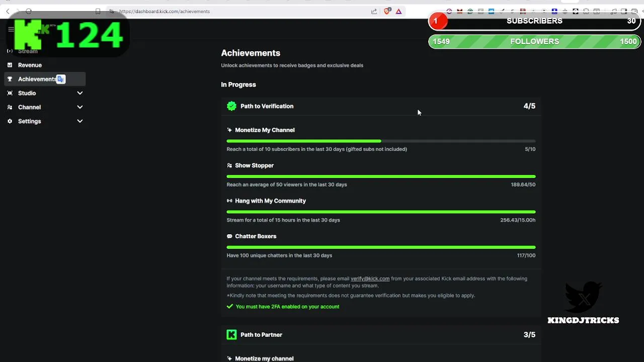Click the Google Translate icon beside Achievements
Image resolution: width=644 pixels, height=362 pixels.
click(x=61, y=79)
